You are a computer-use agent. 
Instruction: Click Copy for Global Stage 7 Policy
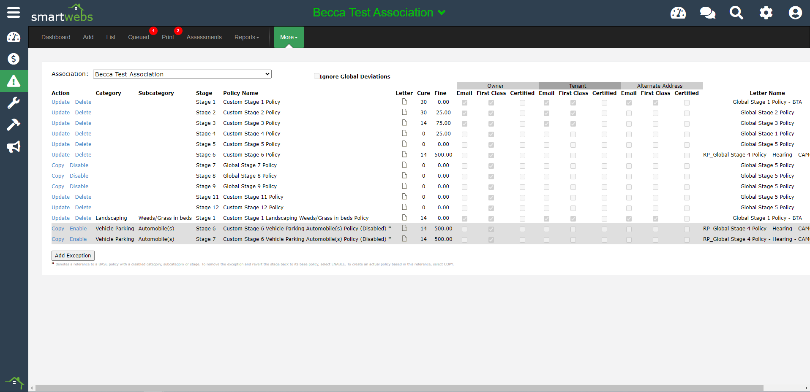[58, 165]
